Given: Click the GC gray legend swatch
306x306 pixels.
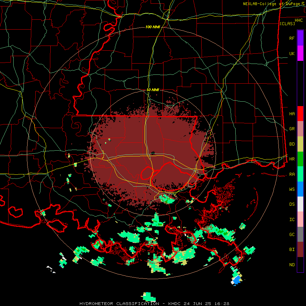Looking at the screenshot, I should coord(300,234).
